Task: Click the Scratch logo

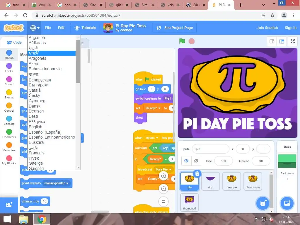Action: (13, 28)
